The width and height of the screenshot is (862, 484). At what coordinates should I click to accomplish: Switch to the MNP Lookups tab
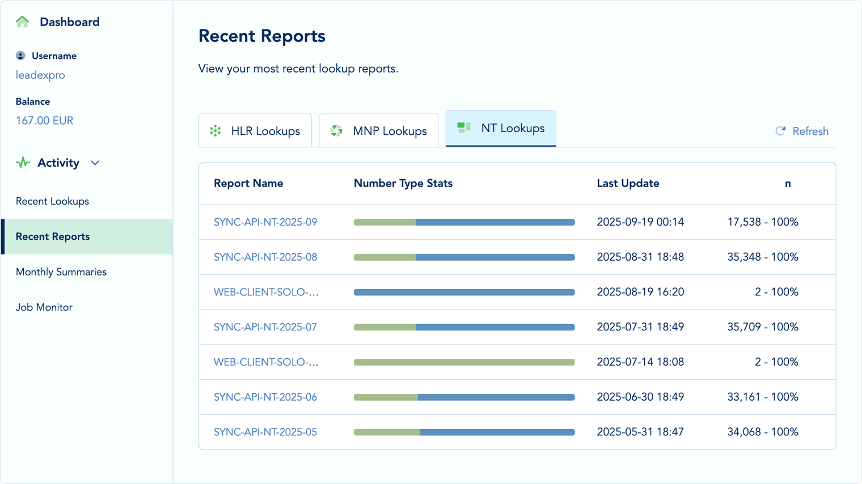click(x=378, y=130)
